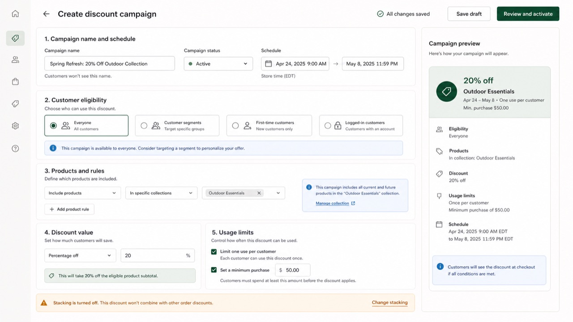Uncheck Set a minimum purchase
573x322 pixels.
214,270
